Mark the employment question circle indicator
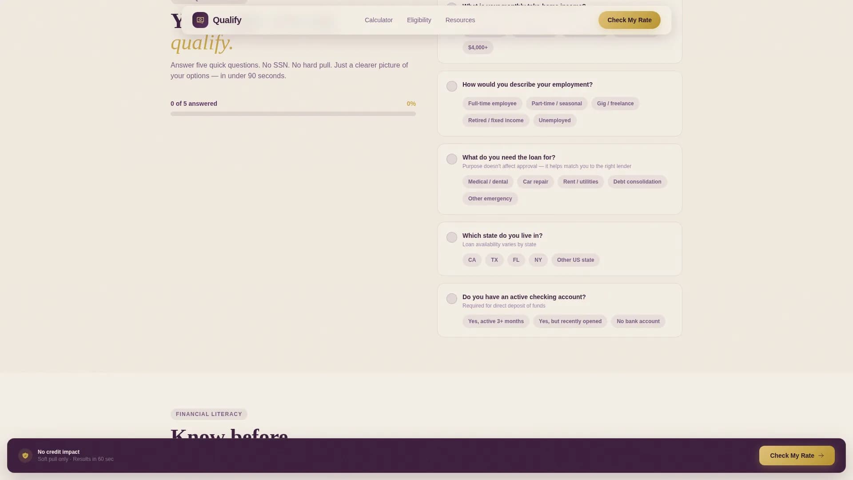 452,86
